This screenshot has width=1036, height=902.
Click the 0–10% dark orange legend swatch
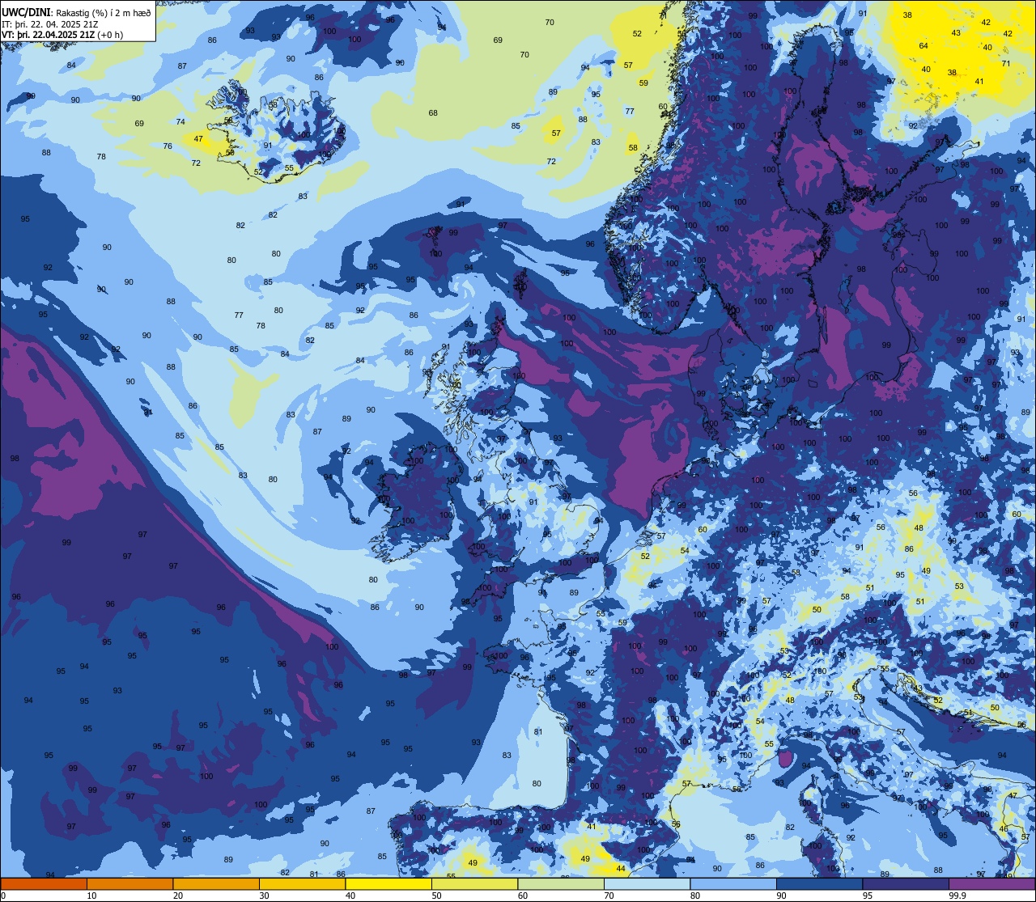click(44, 884)
